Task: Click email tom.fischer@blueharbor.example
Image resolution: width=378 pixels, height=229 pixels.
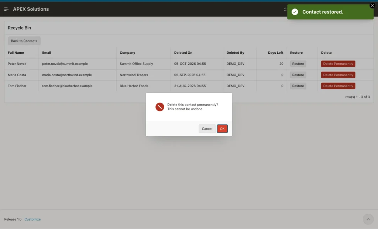Action: pos(67,86)
